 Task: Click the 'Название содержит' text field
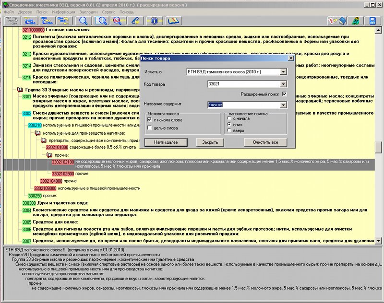click(x=244, y=105)
